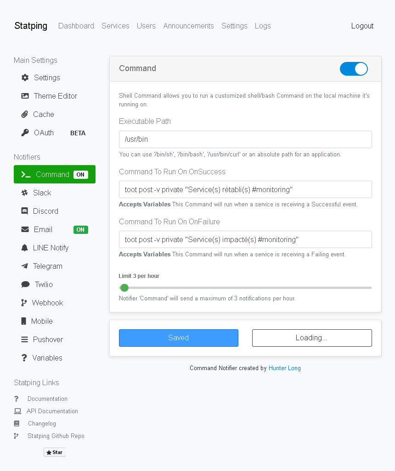Select the Slack notifier icon in sidebar

click(25, 193)
